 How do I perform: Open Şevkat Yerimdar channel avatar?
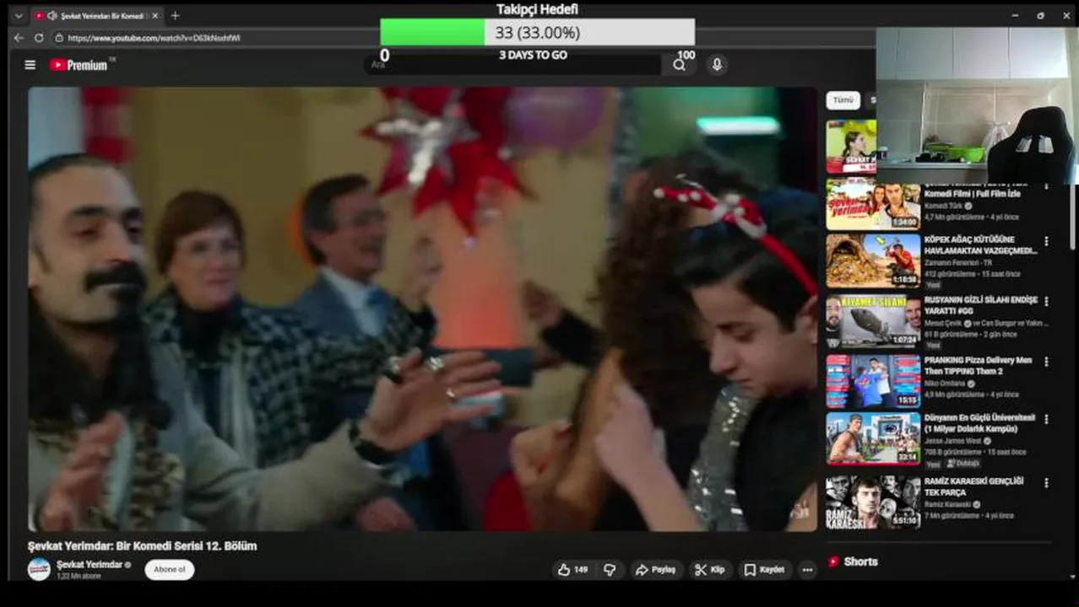39,569
